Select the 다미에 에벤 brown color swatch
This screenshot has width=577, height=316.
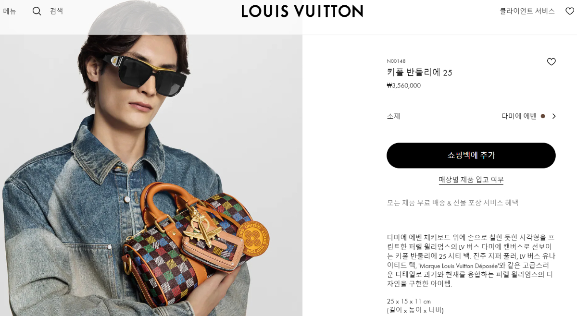click(x=543, y=116)
